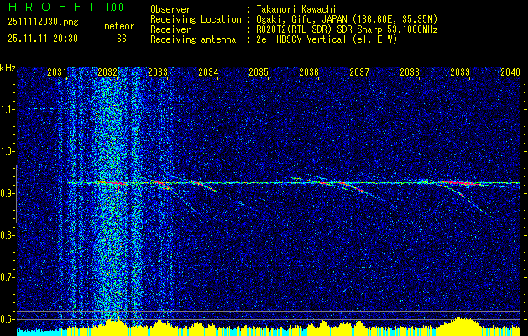
Task: Click the 0.8 kHz frequency label
Action: click(6, 235)
